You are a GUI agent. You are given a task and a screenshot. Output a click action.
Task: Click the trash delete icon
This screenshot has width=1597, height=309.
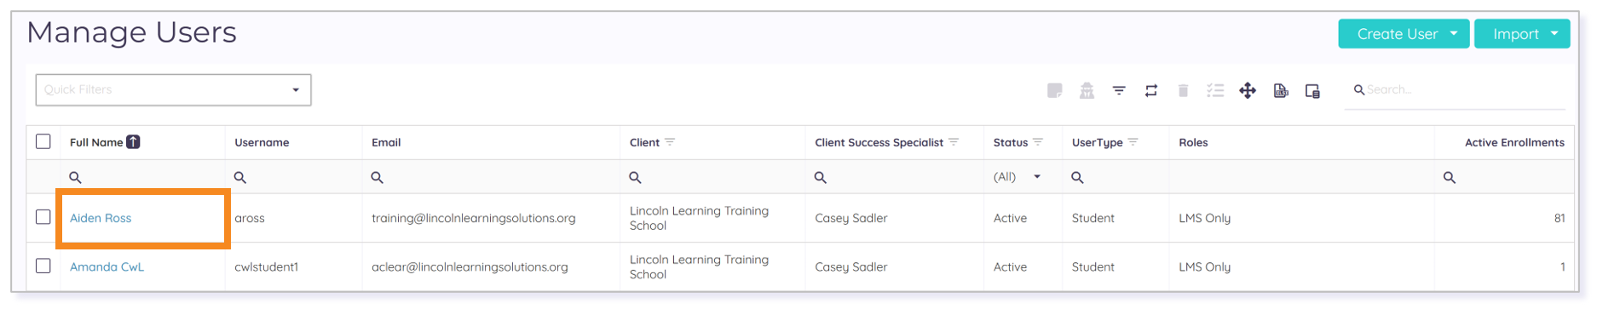[x=1183, y=90]
